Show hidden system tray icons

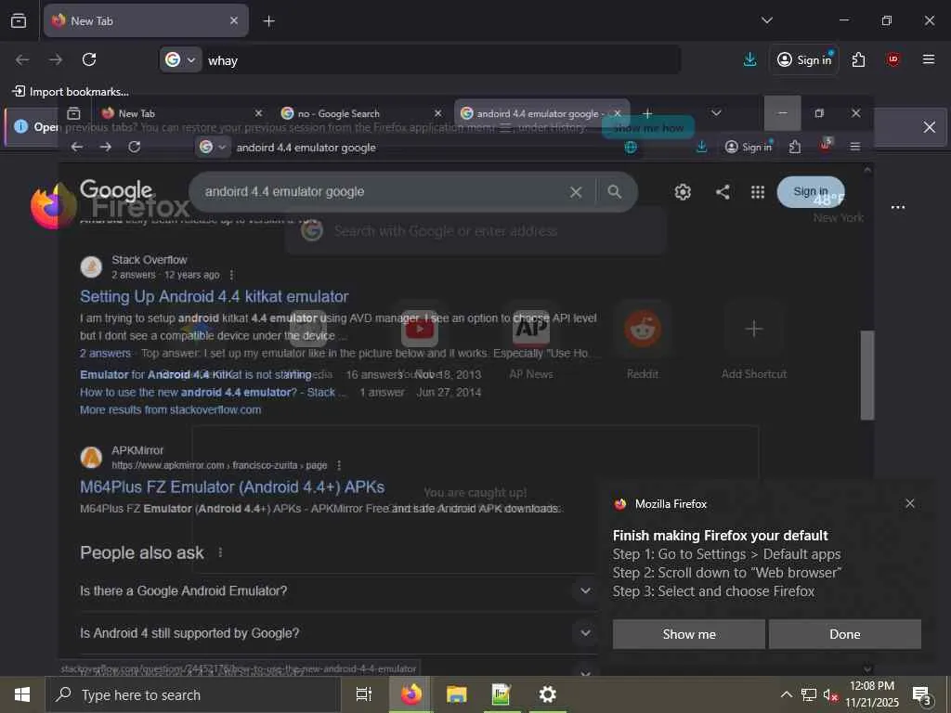786,694
